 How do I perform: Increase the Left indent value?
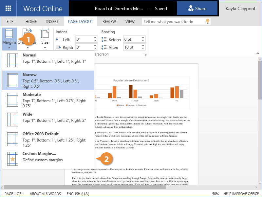pyautogui.click(x=95, y=37)
